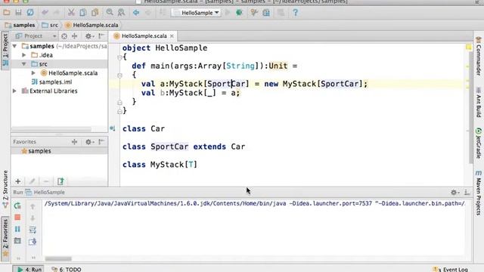484x272 pixels.
Task: Collapse the src folder
Action: [23, 63]
